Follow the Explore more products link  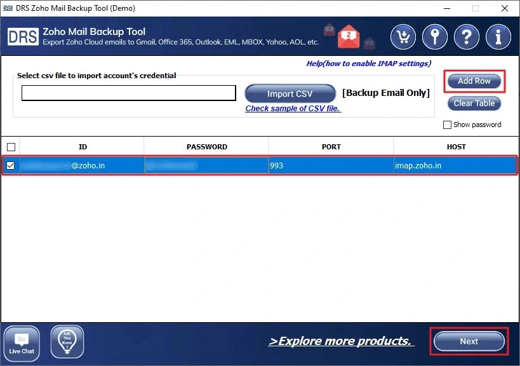(340, 341)
